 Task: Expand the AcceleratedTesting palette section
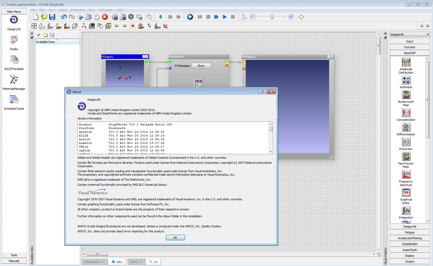(x=410, y=238)
